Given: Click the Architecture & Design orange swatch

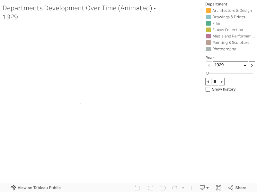Looking at the screenshot, I should pyautogui.click(x=208, y=11).
